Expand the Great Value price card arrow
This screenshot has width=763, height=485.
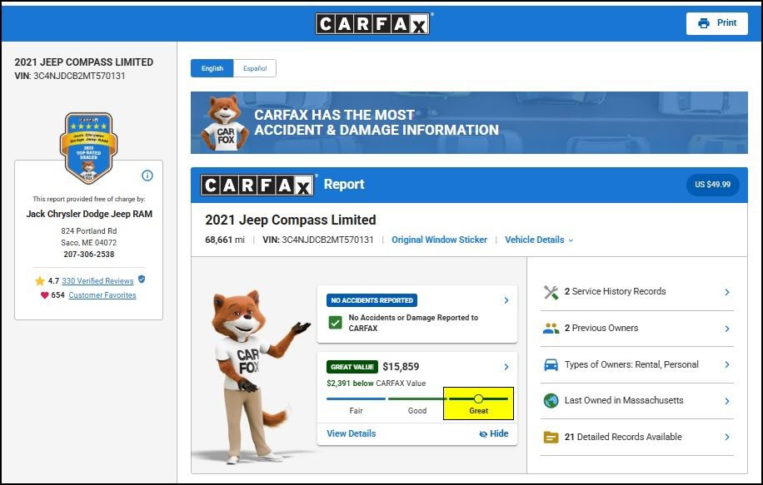point(506,367)
